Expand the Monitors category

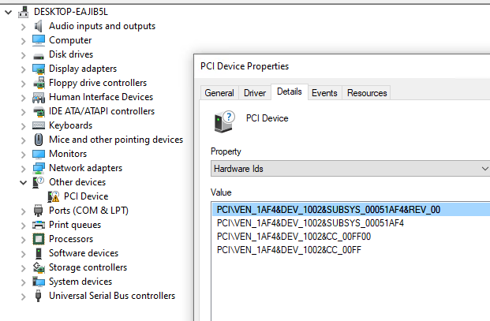(x=23, y=154)
